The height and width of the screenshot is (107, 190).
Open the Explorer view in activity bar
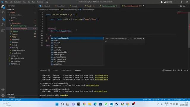pyautogui.click(x=3, y=7)
